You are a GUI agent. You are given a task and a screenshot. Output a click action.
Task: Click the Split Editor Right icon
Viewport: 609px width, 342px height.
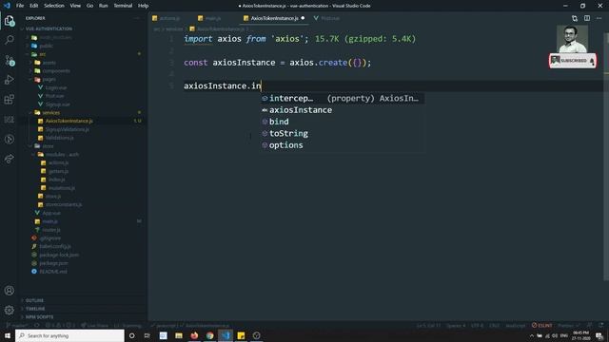587,18
